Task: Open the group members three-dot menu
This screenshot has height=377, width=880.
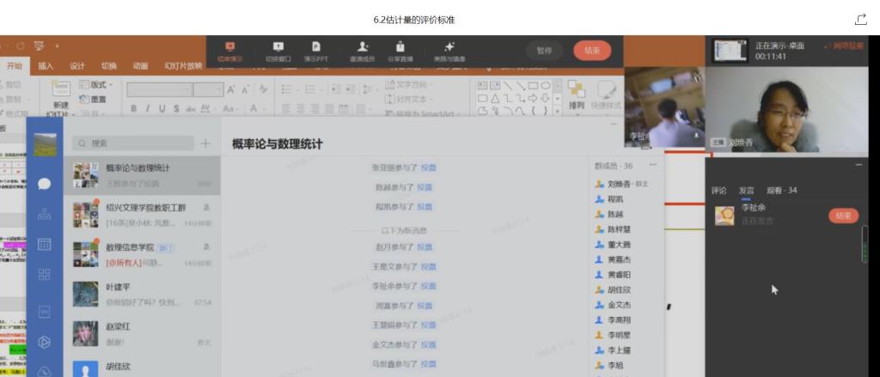Action: 652,165
